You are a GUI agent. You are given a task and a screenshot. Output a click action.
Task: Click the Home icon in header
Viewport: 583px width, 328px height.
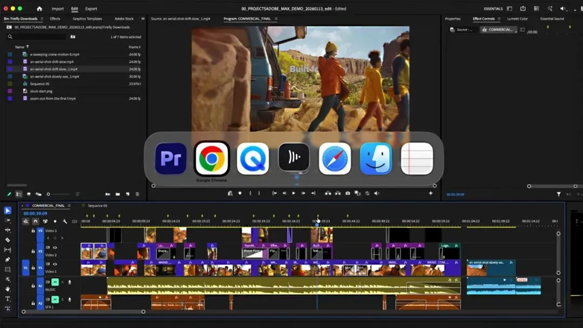(39, 9)
